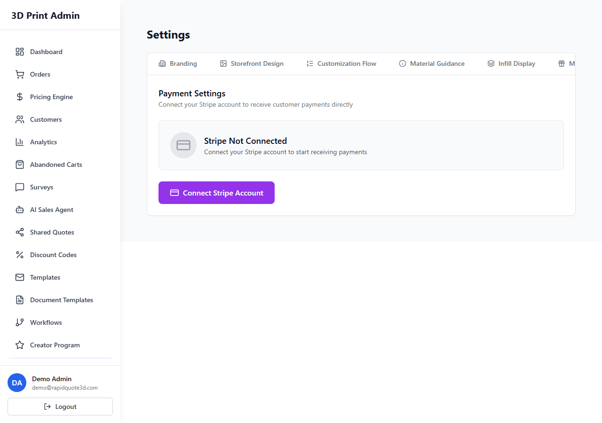Click the Analytics bar chart icon
602x423 pixels.
(20, 142)
